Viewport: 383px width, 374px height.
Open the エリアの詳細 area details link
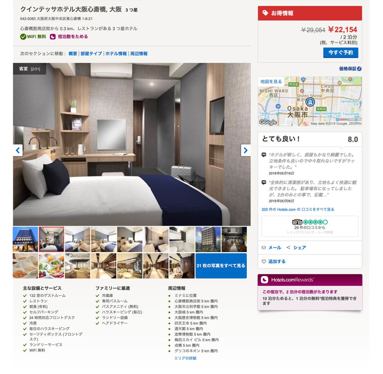click(x=185, y=358)
